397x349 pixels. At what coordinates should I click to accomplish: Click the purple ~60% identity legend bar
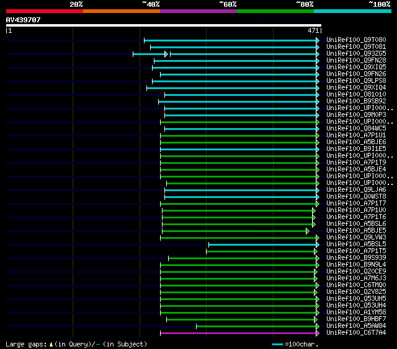198,11
